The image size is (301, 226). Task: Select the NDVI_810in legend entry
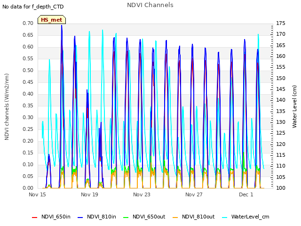[97, 217]
